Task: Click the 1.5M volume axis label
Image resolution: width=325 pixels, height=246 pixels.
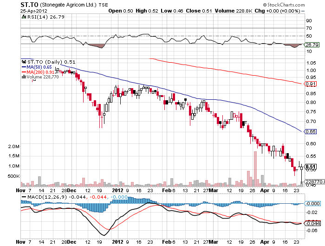Action: point(13,155)
